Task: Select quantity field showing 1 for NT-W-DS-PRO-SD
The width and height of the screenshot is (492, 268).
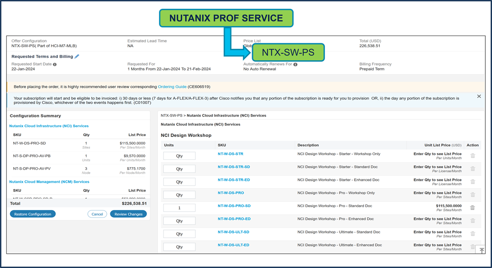Action: click(x=179, y=208)
